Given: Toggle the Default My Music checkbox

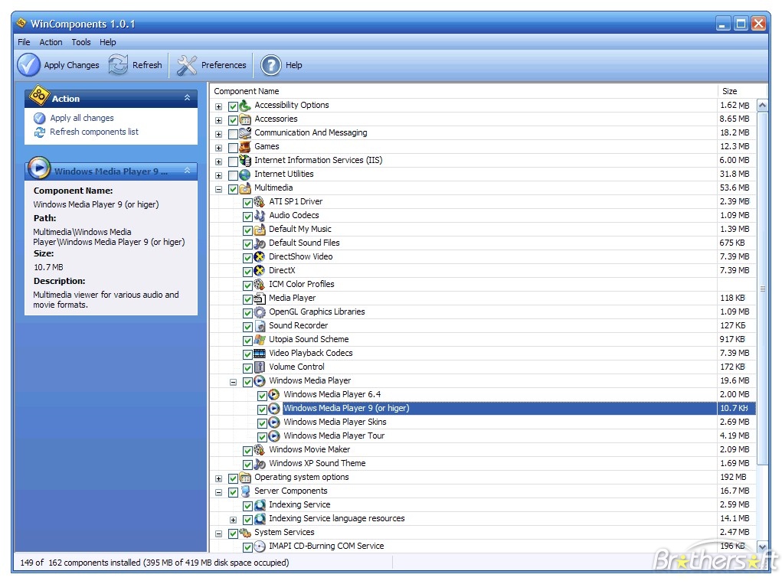Looking at the screenshot, I should coord(247,230).
